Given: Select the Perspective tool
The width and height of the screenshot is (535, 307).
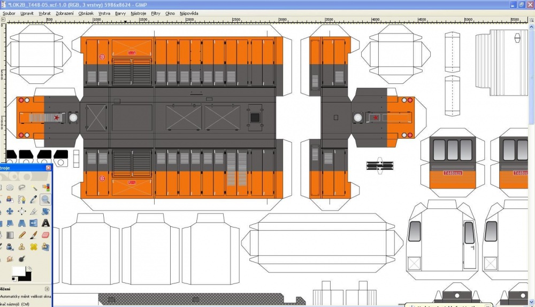Looking at the screenshot, I should point(22,223).
